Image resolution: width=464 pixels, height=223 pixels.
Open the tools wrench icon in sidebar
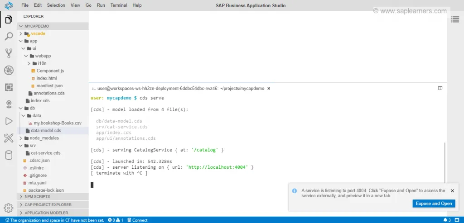click(9, 138)
